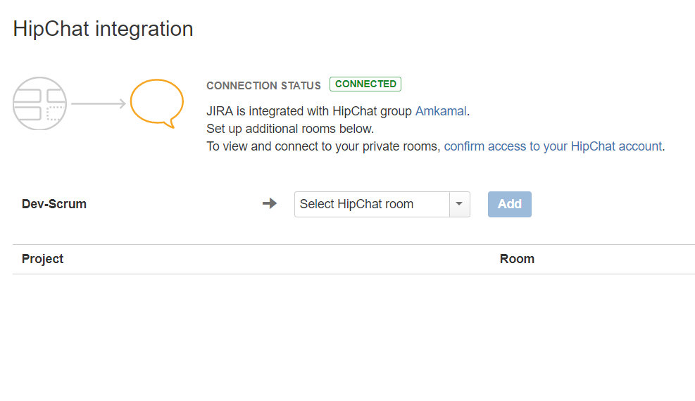This screenshot has height=401, width=695.
Task: Click the dark arrow beside Dev-Scrum
Action: [x=270, y=204]
